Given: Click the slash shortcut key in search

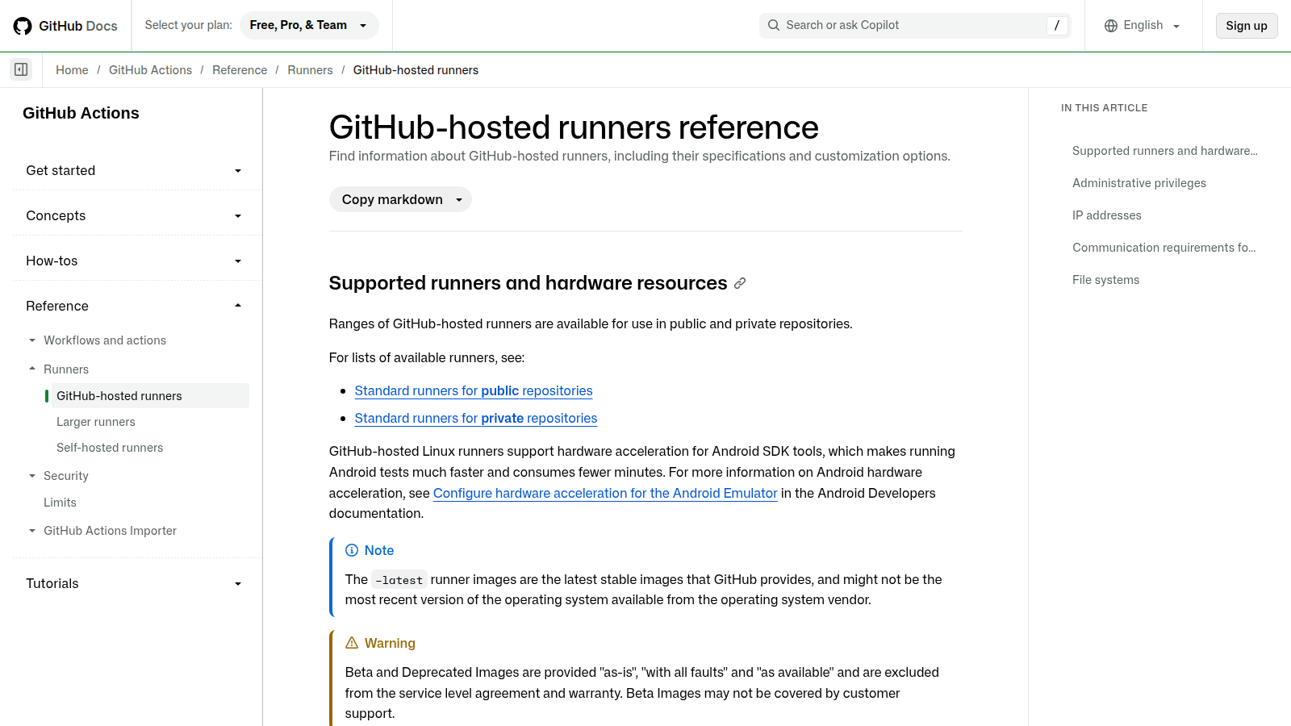Looking at the screenshot, I should tap(1057, 25).
